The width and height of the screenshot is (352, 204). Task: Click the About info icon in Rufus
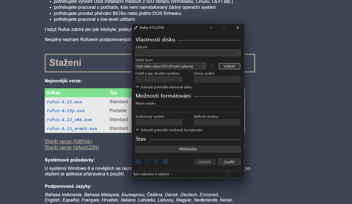(x=147, y=161)
